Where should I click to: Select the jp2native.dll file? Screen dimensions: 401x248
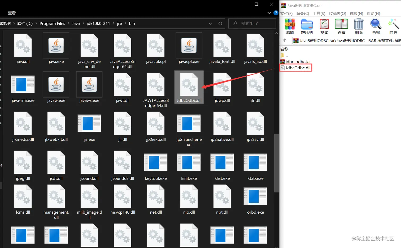click(222, 127)
